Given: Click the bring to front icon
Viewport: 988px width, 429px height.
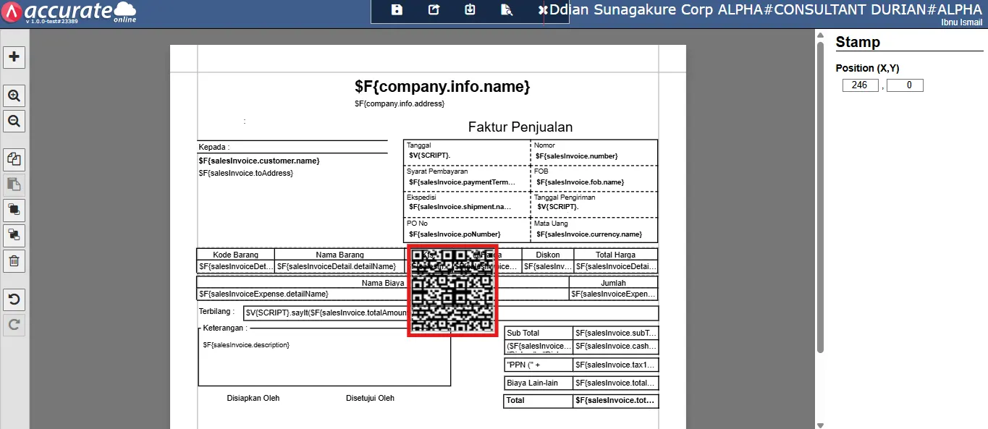Looking at the screenshot, I should click(x=14, y=210).
